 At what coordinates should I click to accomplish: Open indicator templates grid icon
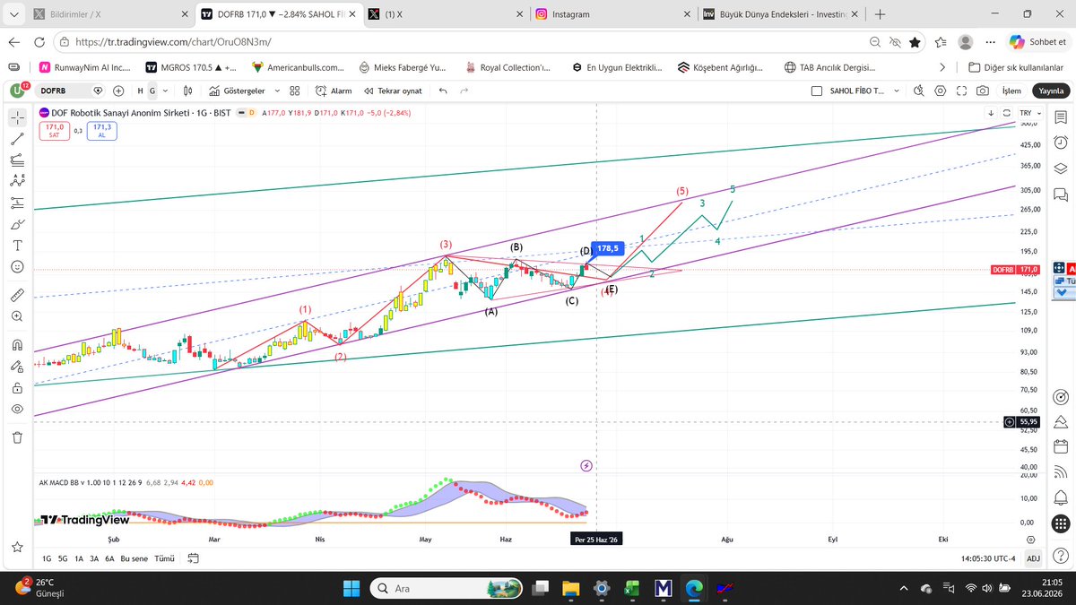295,91
